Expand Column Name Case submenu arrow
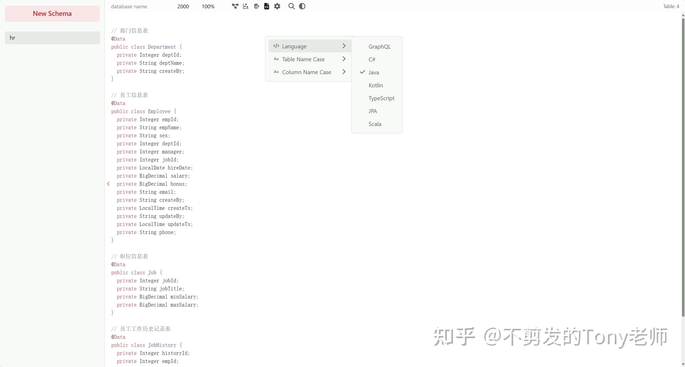Screen dimensions: 685x367 [x=344, y=72]
